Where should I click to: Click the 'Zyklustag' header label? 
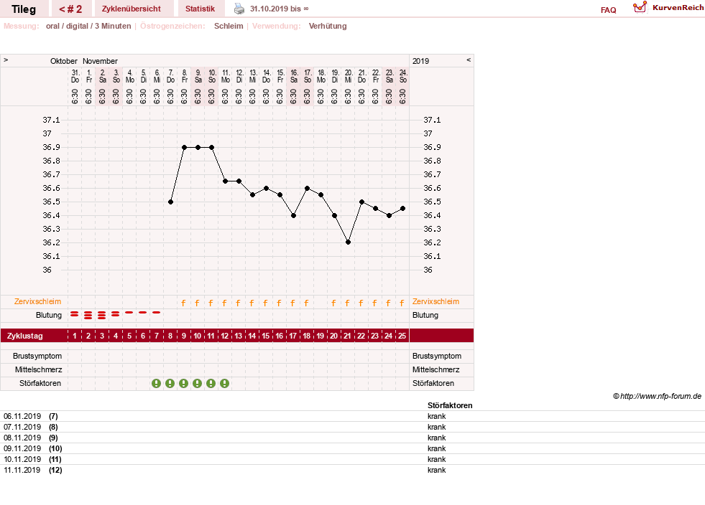click(x=24, y=336)
